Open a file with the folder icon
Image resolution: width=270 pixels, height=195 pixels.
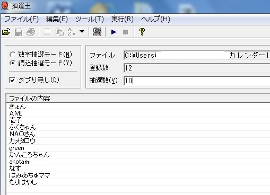click(6, 32)
